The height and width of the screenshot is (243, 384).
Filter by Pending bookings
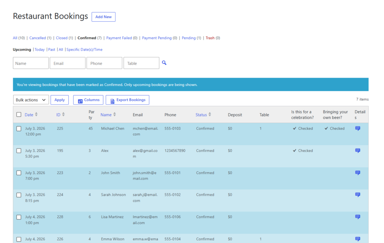click(189, 38)
